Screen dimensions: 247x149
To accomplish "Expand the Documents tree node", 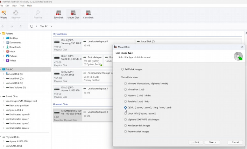I will click(x=4, y=42).
